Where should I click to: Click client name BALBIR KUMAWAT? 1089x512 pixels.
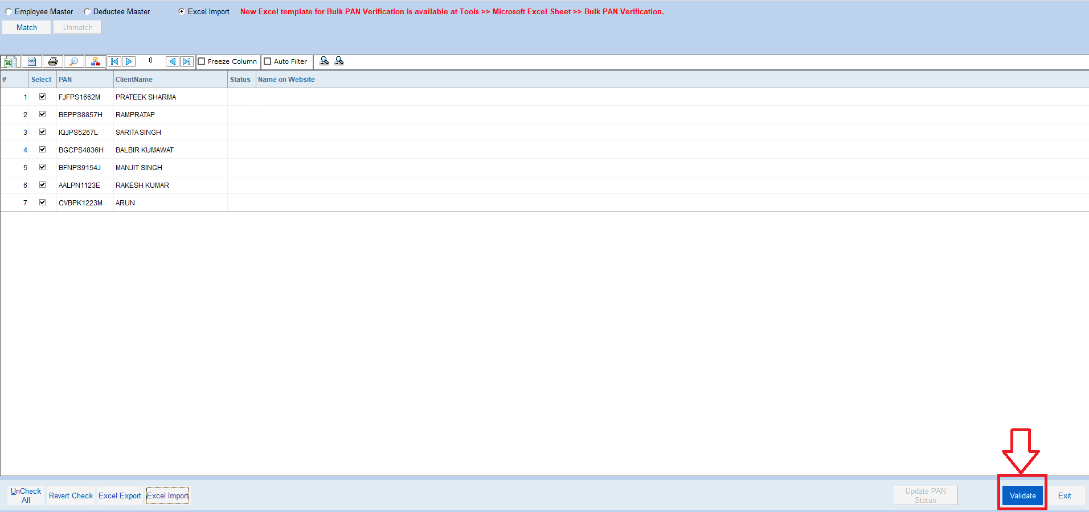click(145, 150)
